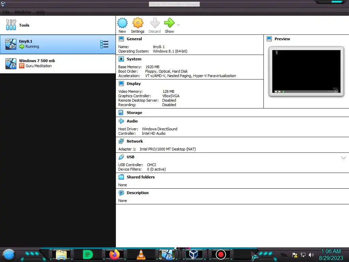Launch Firefox from the taskbar
349x262 pixels.
[115, 254]
